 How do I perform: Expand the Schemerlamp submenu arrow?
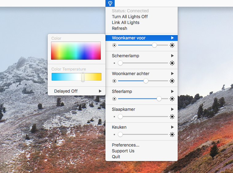[x=172, y=56]
